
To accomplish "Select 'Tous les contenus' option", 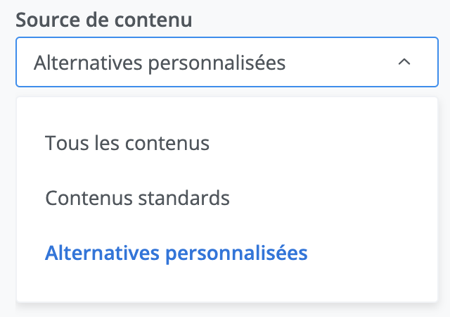I will [x=127, y=143].
